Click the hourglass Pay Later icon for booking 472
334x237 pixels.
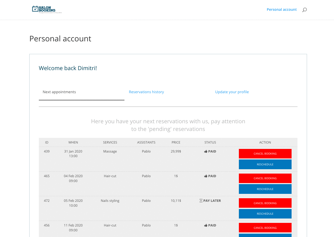coord(201,201)
